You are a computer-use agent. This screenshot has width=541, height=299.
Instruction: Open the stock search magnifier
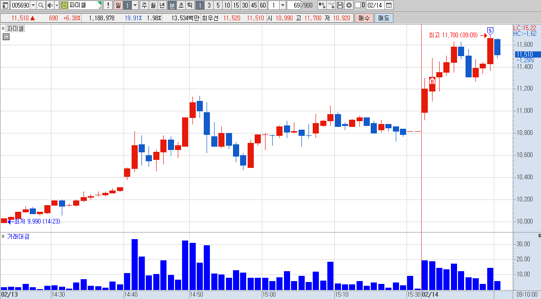tap(41, 5)
